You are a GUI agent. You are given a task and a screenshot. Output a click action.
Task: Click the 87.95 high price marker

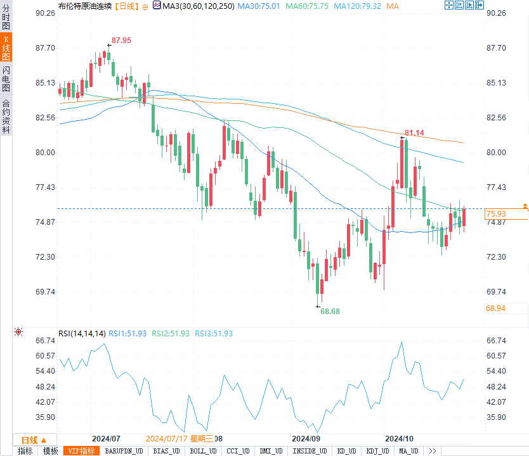(121, 41)
